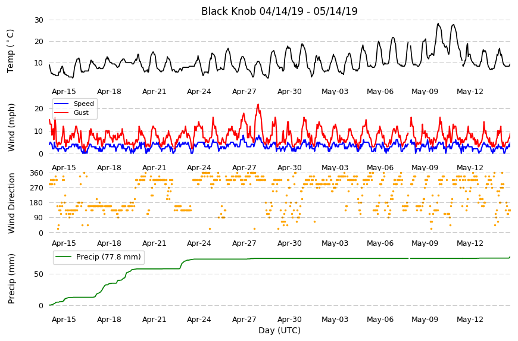This screenshot has height=341, width=518.
Task: Select the Precip (77.8 mm) legend label
Action: coord(108,257)
